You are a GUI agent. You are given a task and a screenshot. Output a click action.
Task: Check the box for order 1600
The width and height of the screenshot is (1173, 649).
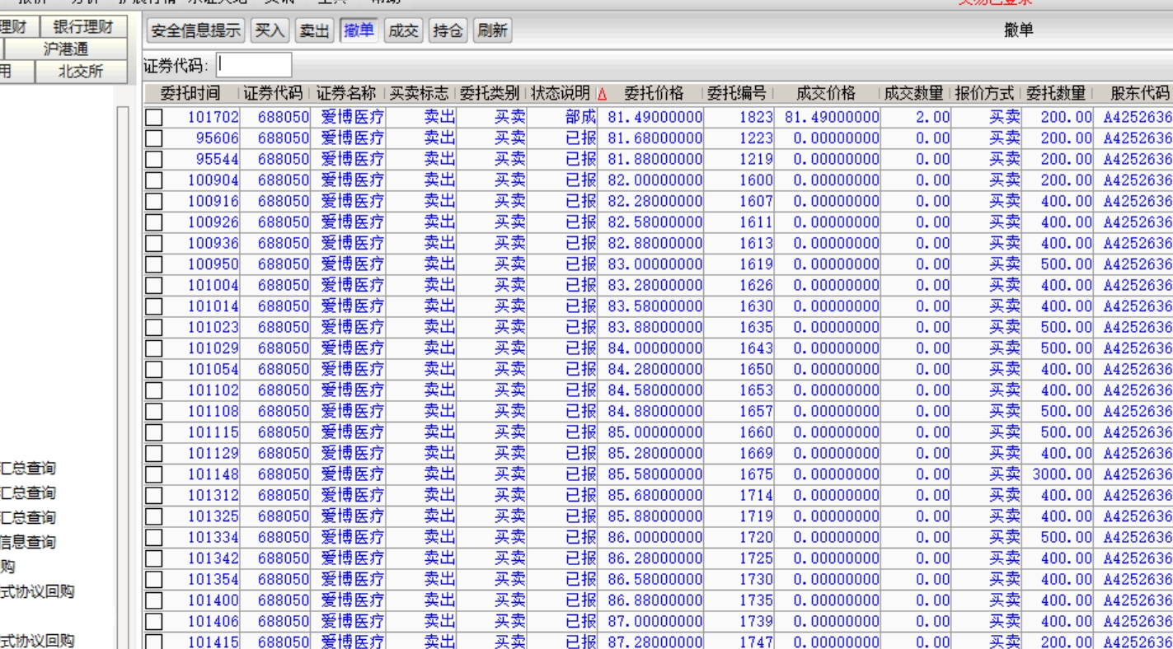click(154, 180)
